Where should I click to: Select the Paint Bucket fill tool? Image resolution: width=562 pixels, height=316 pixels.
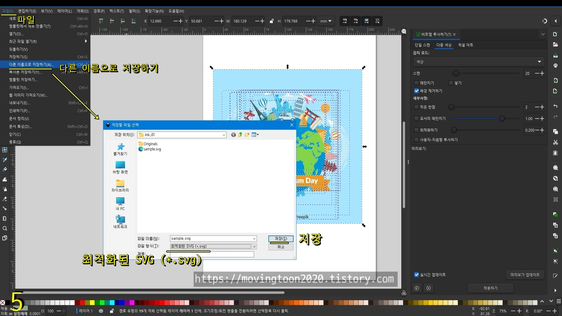(x=5, y=169)
